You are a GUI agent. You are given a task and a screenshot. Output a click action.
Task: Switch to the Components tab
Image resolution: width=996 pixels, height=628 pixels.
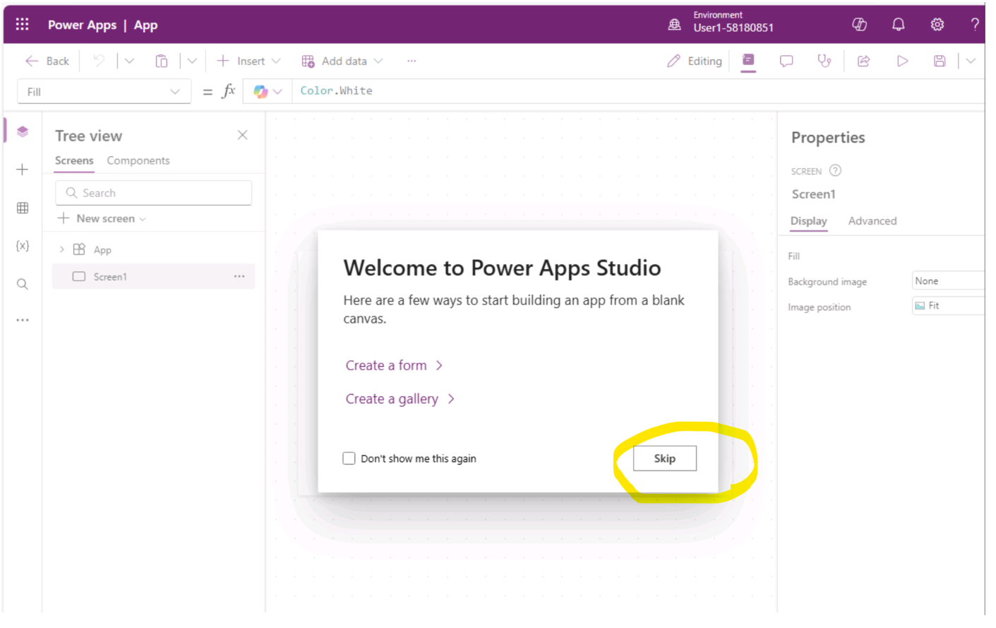[138, 161]
